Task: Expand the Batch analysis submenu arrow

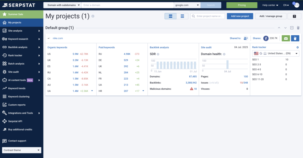Action: 39,64
